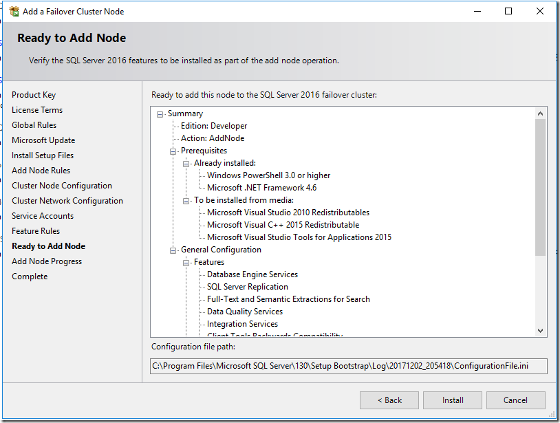This screenshot has height=423, width=560.
Task: Go back with the Back button
Action: (x=389, y=400)
